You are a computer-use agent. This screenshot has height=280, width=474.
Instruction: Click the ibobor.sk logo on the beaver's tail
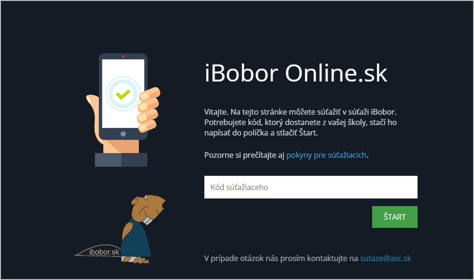coord(104,252)
